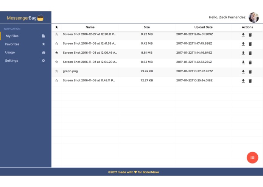The height and width of the screenshot is (187, 263).
Task: Select file name Screen Shot 2016-11-03 at 12.06.46
Action: point(90,53)
